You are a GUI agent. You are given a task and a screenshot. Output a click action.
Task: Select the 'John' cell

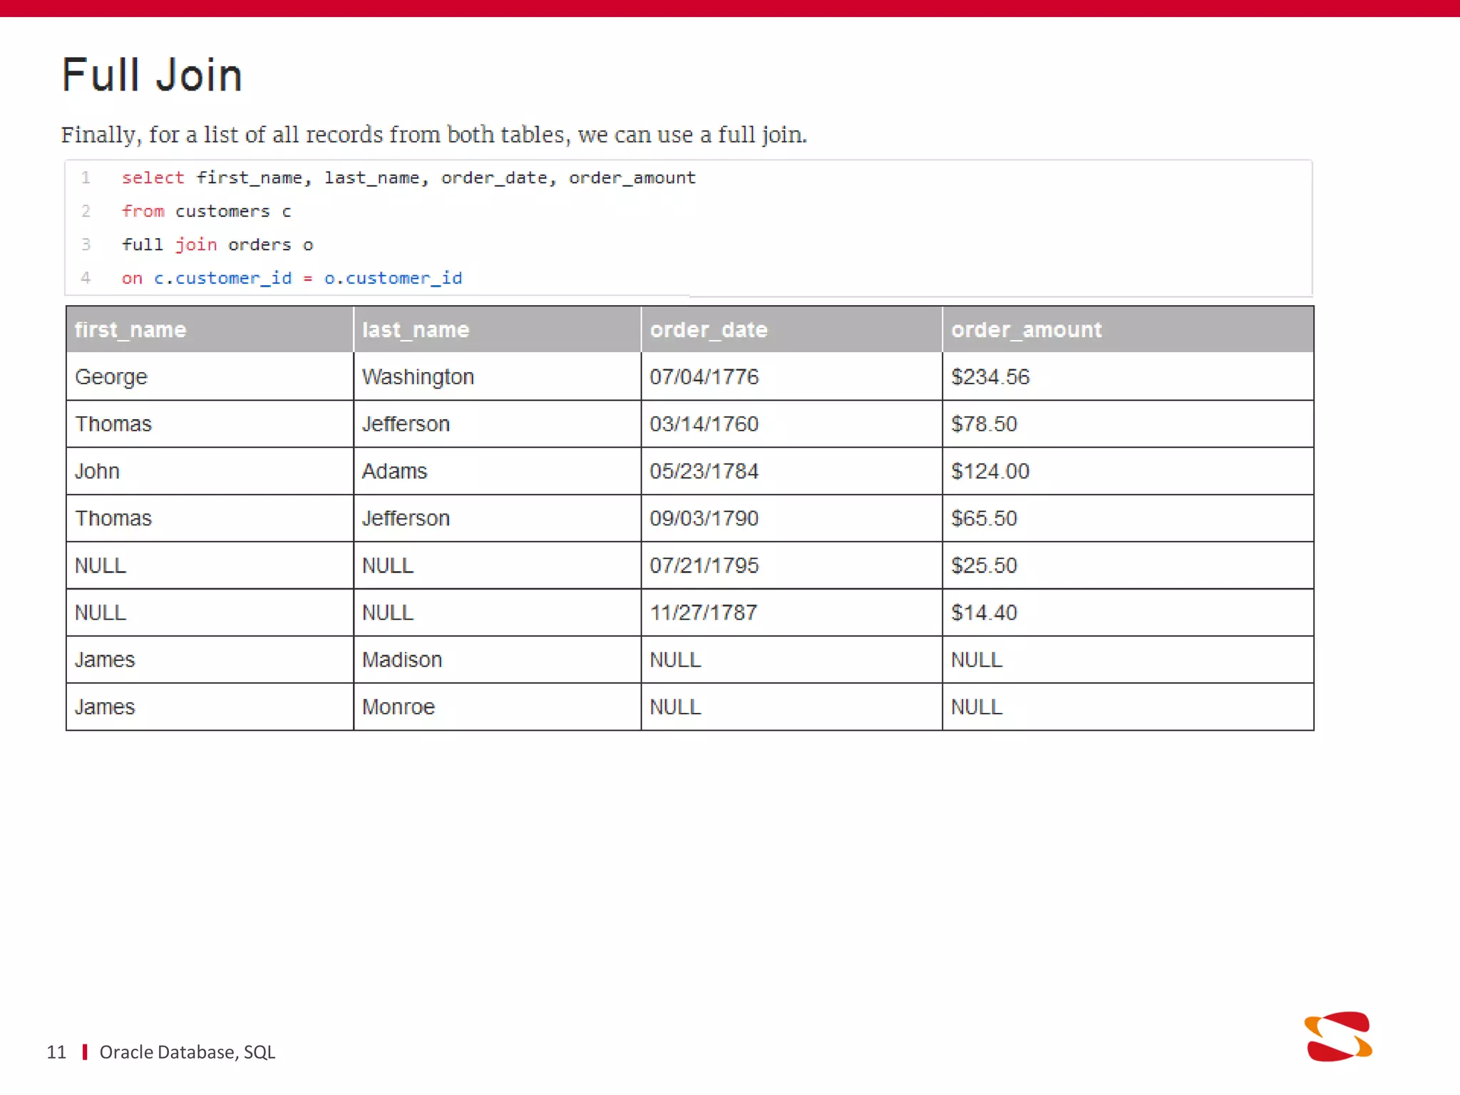click(210, 471)
